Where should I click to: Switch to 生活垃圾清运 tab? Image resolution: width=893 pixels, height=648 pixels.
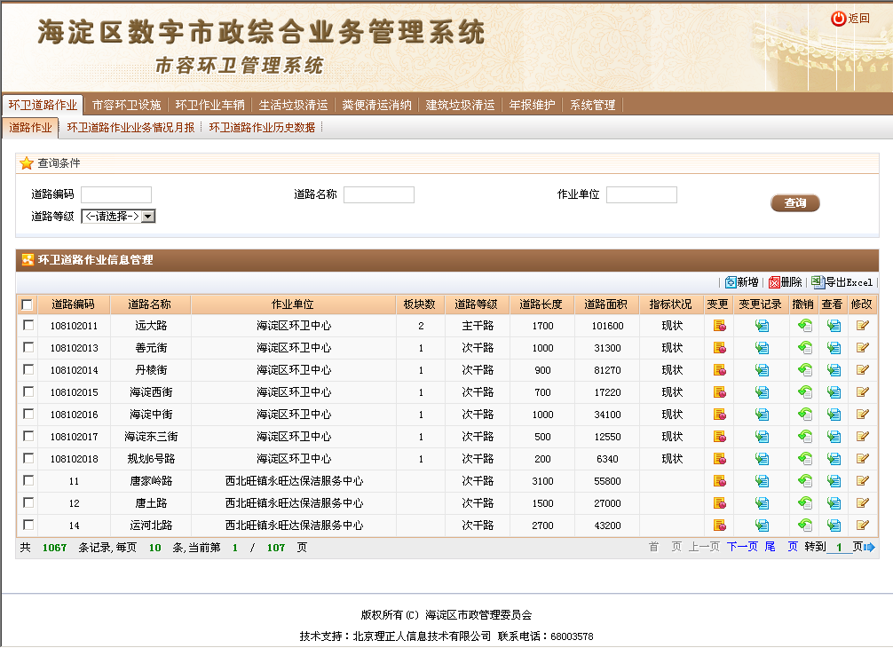click(x=293, y=106)
